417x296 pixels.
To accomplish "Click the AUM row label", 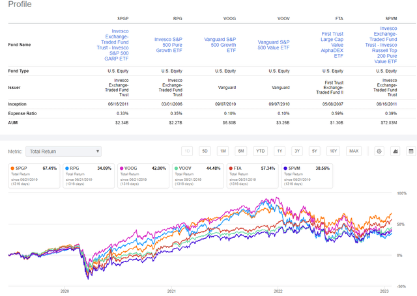I will coord(13,123).
